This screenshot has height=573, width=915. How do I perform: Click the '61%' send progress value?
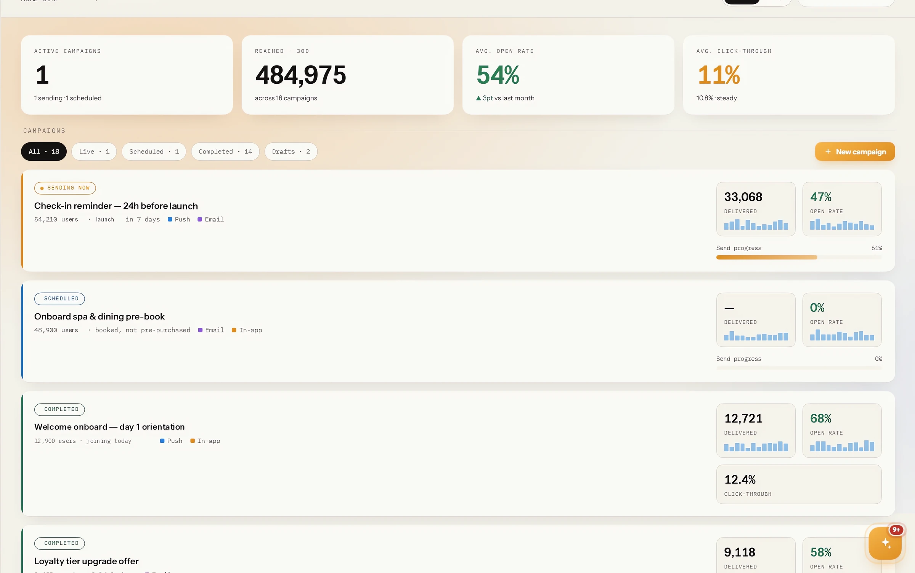point(876,248)
